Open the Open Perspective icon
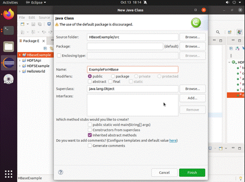 pyautogui.click(x=230, y=32)
